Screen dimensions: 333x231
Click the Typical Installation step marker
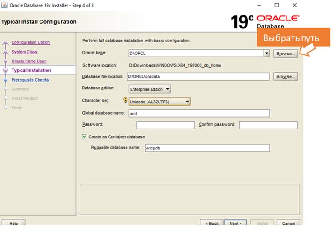[6, 70]
